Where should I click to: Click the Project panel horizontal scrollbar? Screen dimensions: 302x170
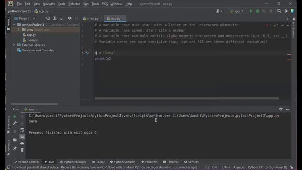pyautogui.click(x=34, y=104)
